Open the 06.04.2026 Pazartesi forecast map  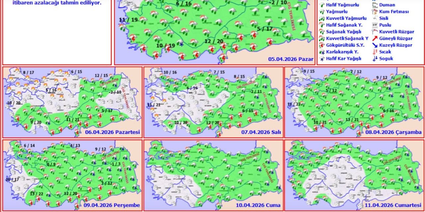click(x=72, y=103)
